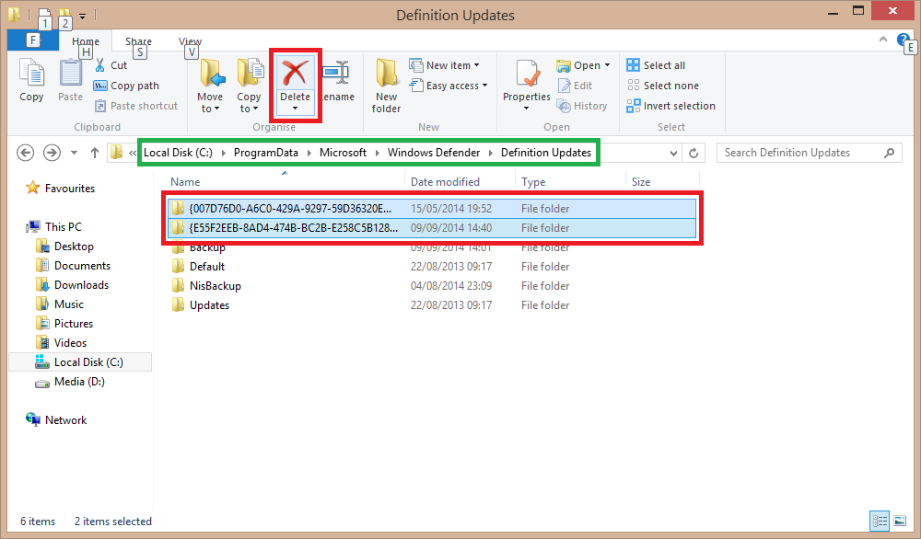Click the Paste clipboard icon

[71, 74]
